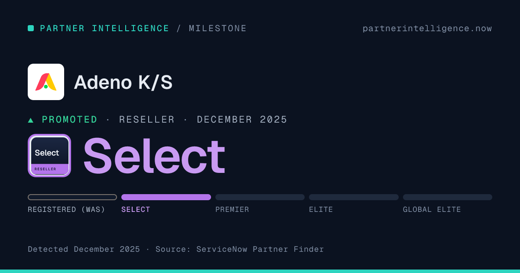Click the Registered (was) progress bar segment
Screen dimensions: 520x273
tap(72, 197)
